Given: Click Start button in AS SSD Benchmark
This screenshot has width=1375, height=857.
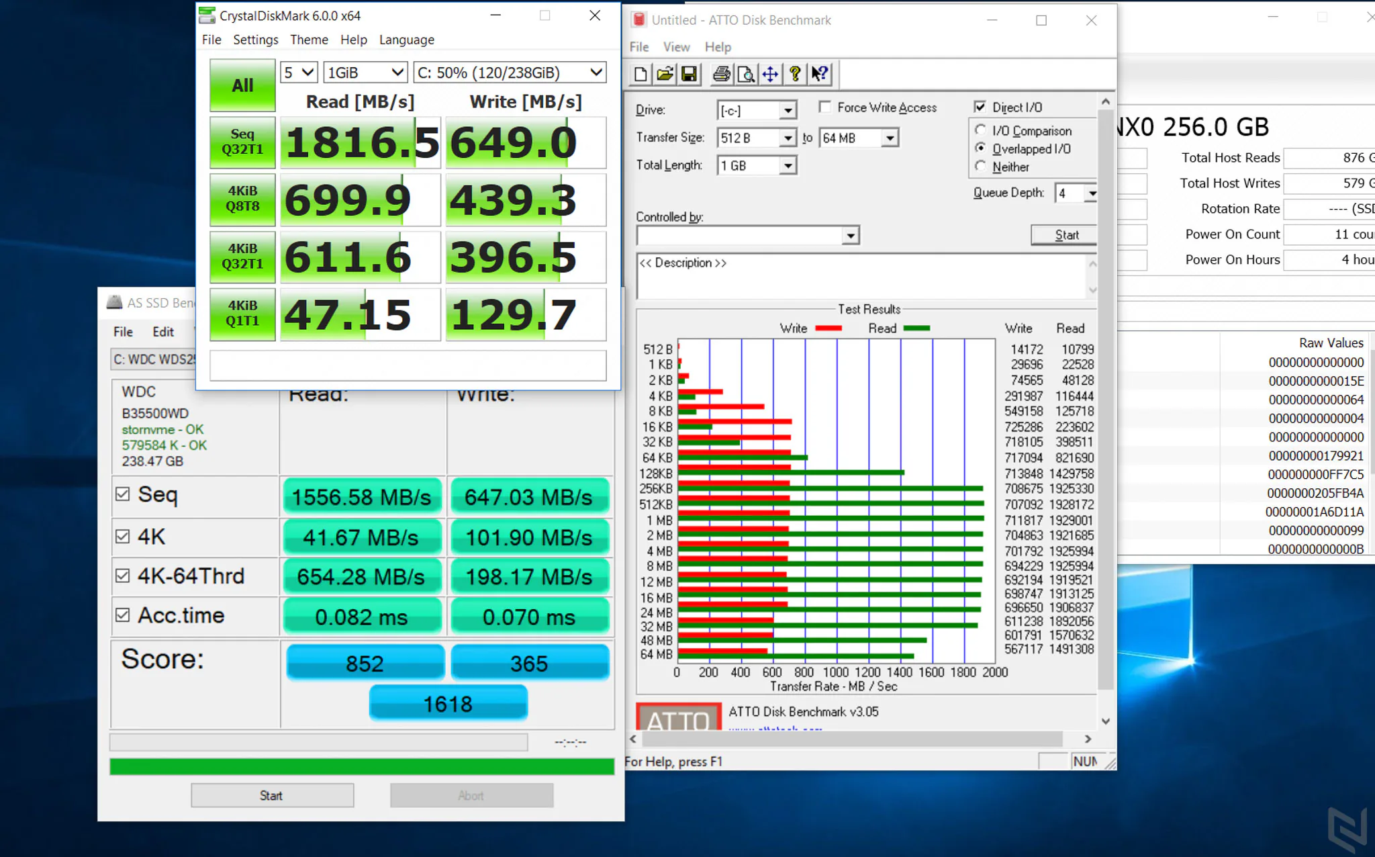Looking at the screenshot, I should click(x=272, y=795).
